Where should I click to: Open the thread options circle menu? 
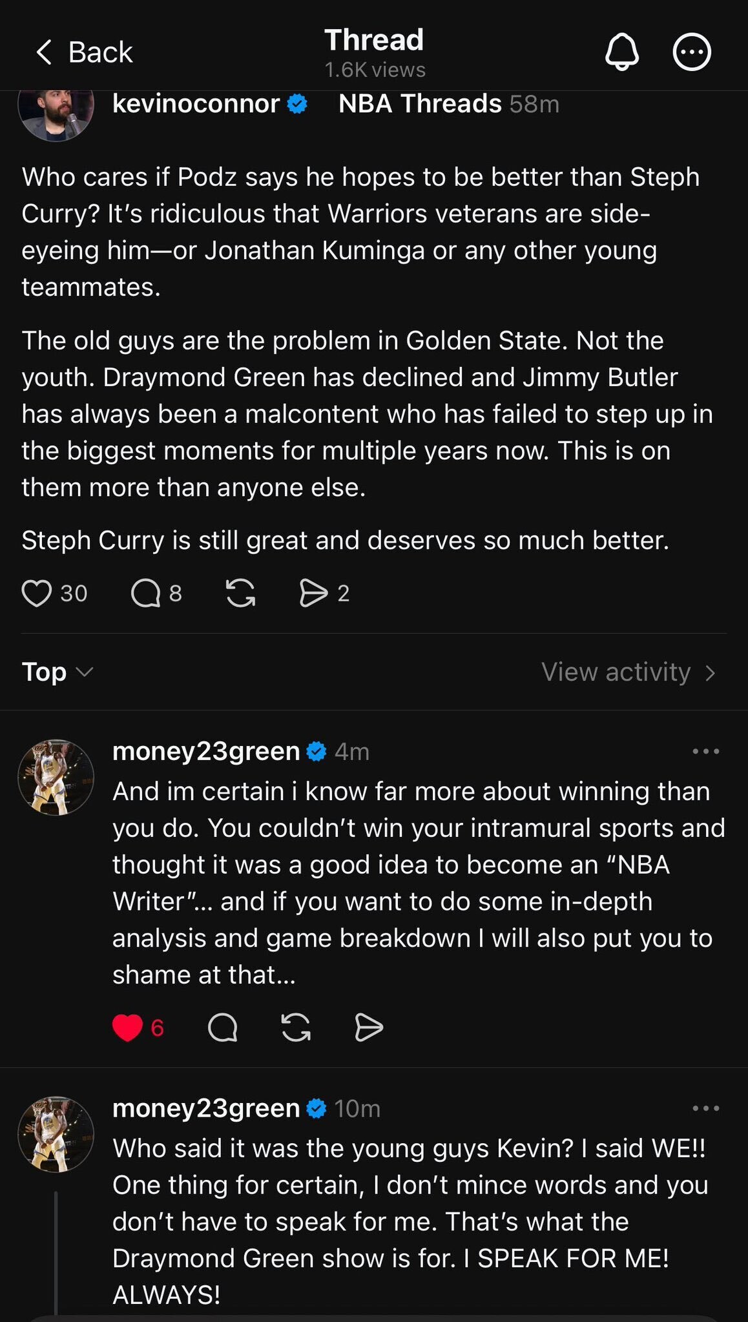(692, 52)
